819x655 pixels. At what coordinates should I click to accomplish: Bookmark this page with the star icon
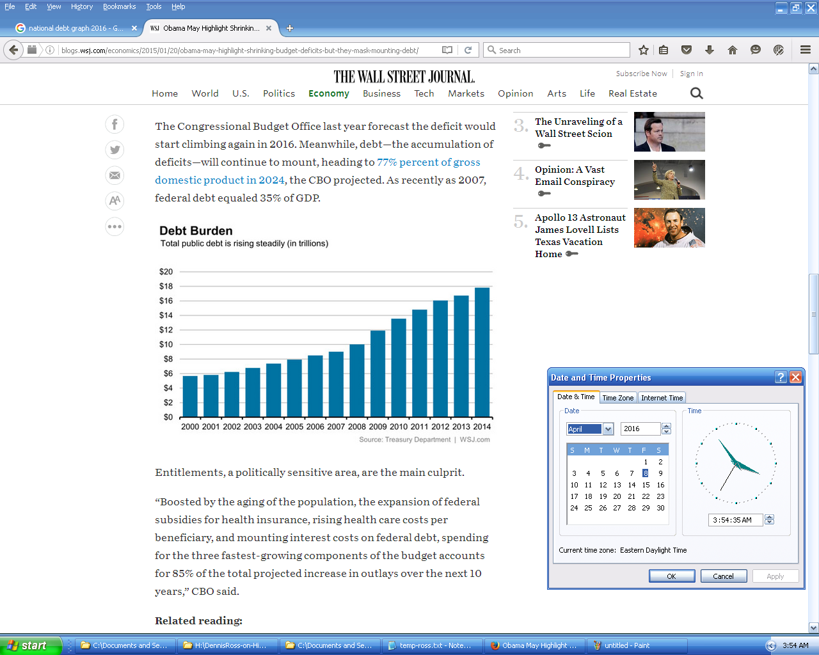[x=644, y=50]
